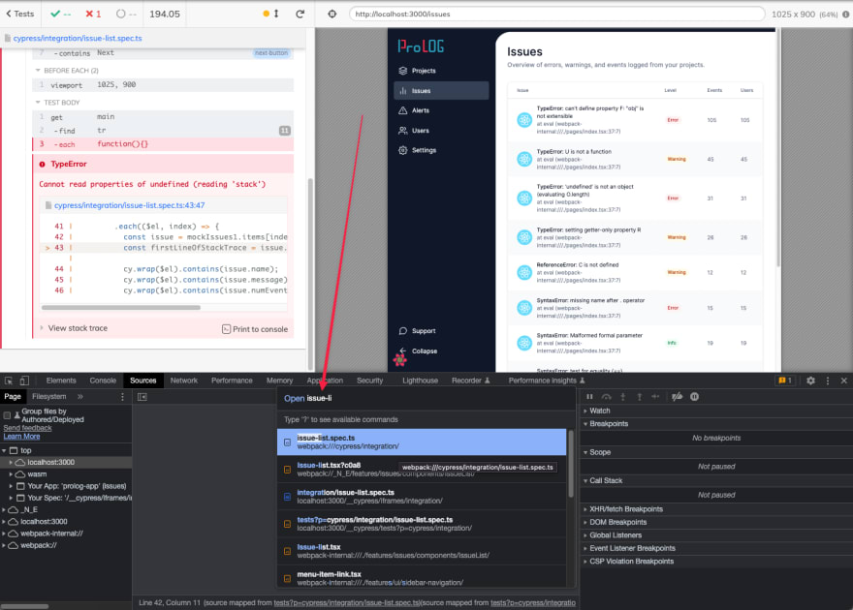Click the viewport 1025, 900 command
The width and height of the screenshot is (853, 610).
click(163, 85)
